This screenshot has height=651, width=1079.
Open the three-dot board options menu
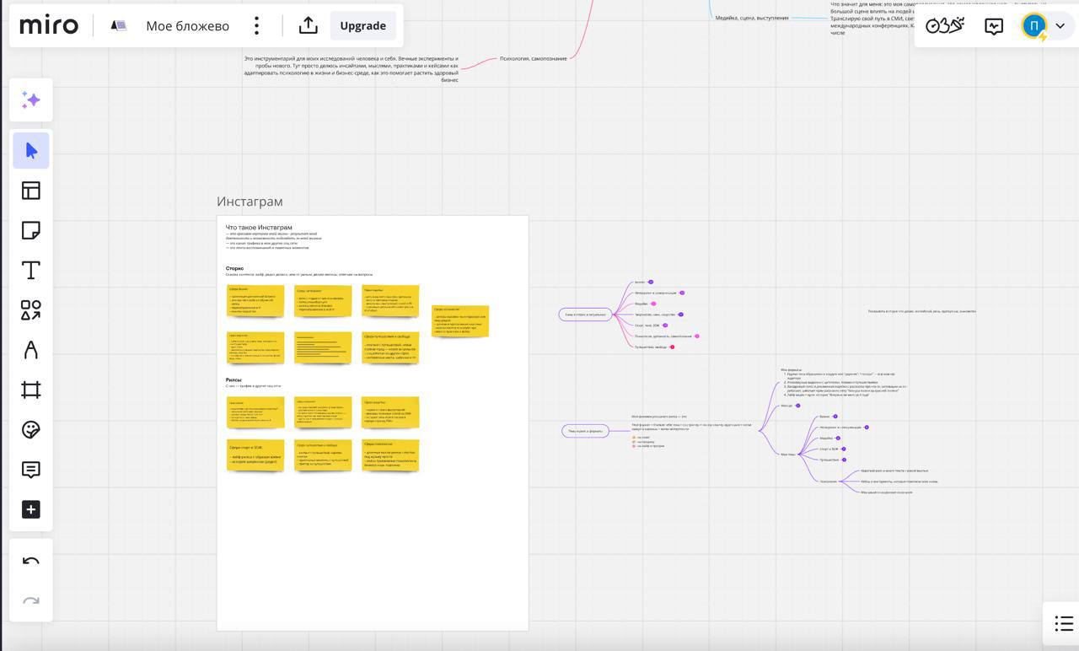click(x=257, y=25)
